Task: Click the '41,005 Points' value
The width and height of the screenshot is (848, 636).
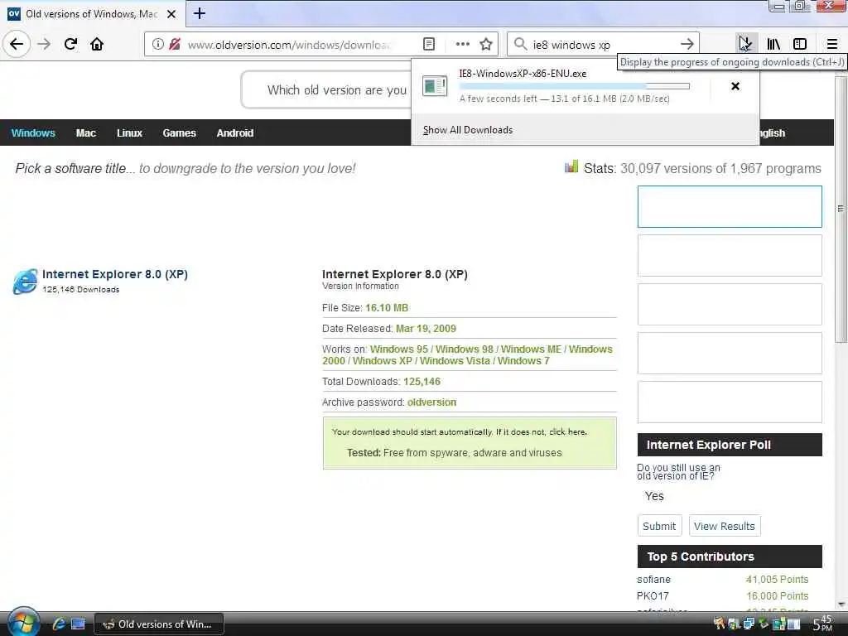Action: click(x=777, y=579)
